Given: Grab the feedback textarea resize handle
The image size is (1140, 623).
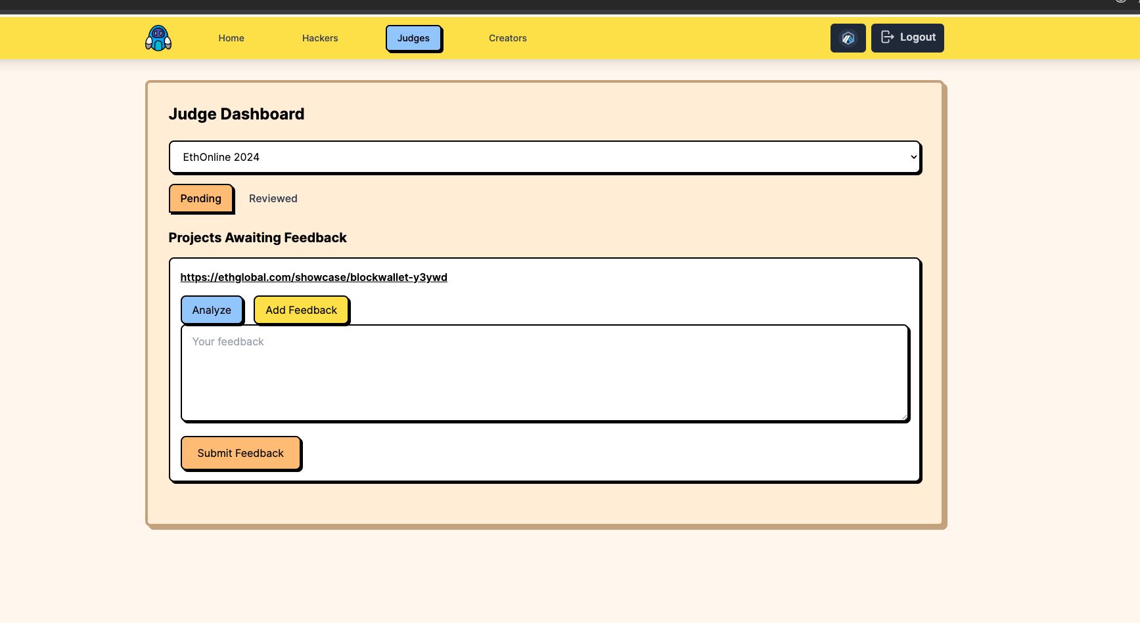Looking at the screenshot, I should (903, 416).
